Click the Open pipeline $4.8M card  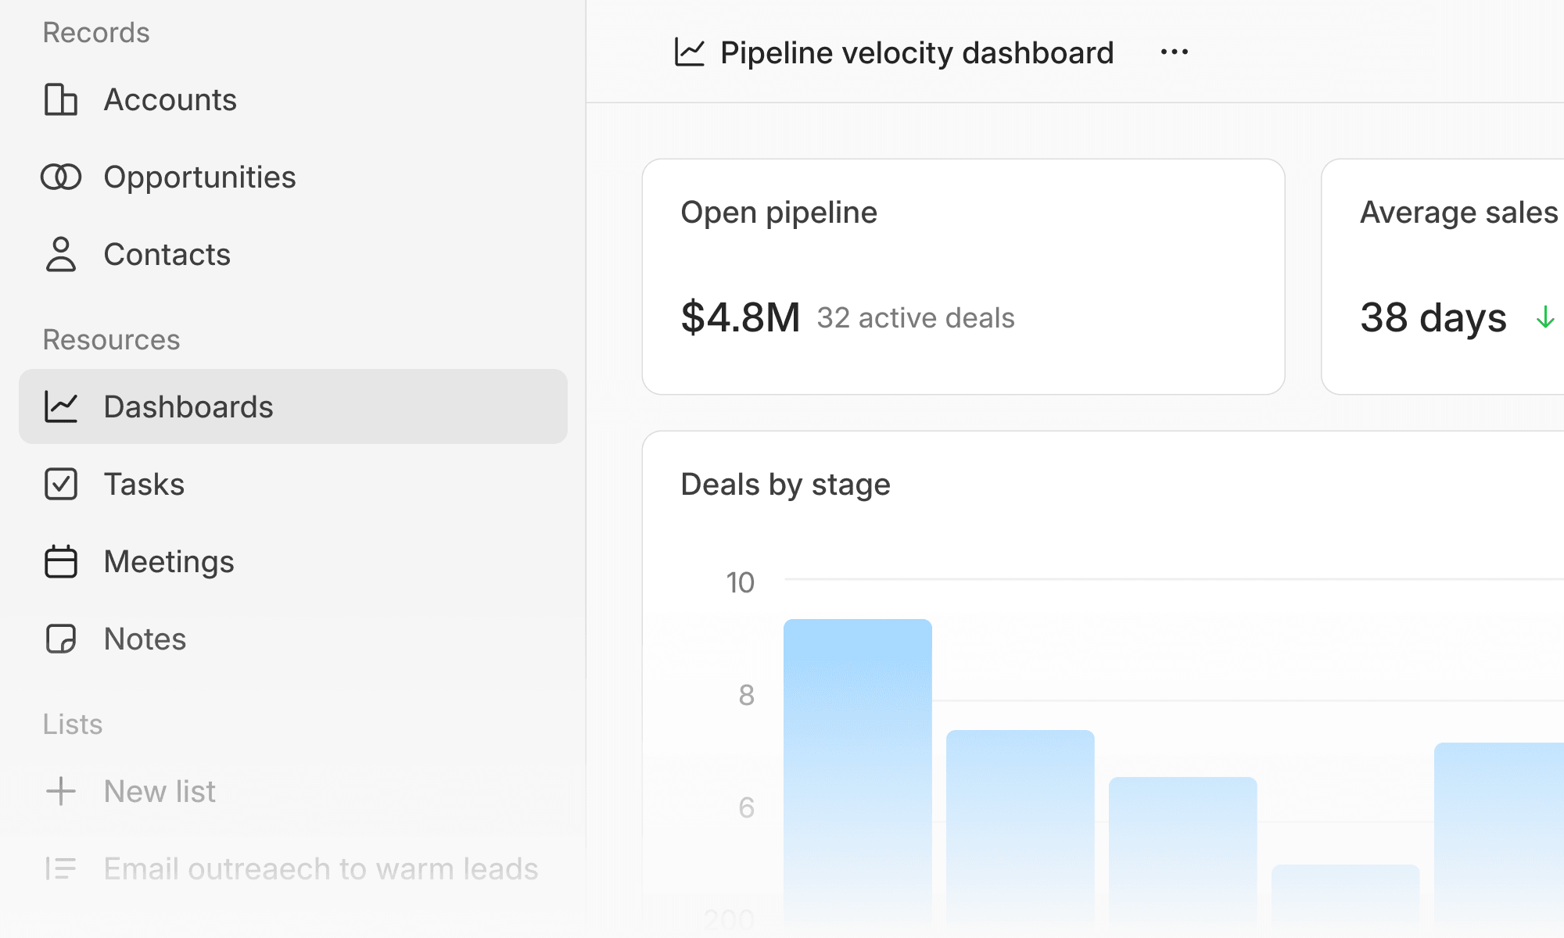click(963, 277)
